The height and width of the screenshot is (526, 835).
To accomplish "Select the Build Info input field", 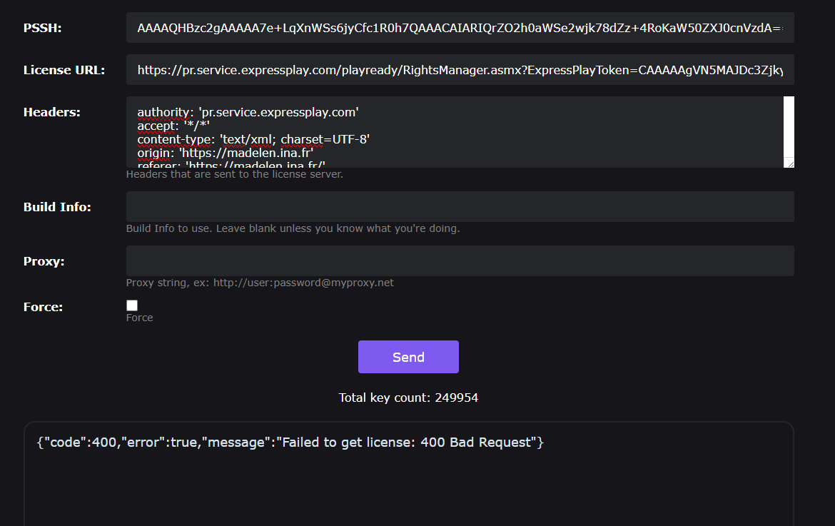I will (x=460, y=207).
